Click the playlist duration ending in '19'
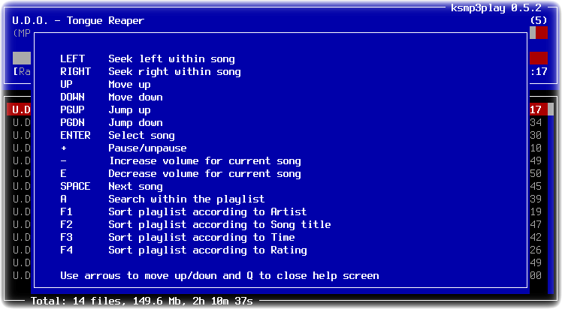 coord(536,211)
